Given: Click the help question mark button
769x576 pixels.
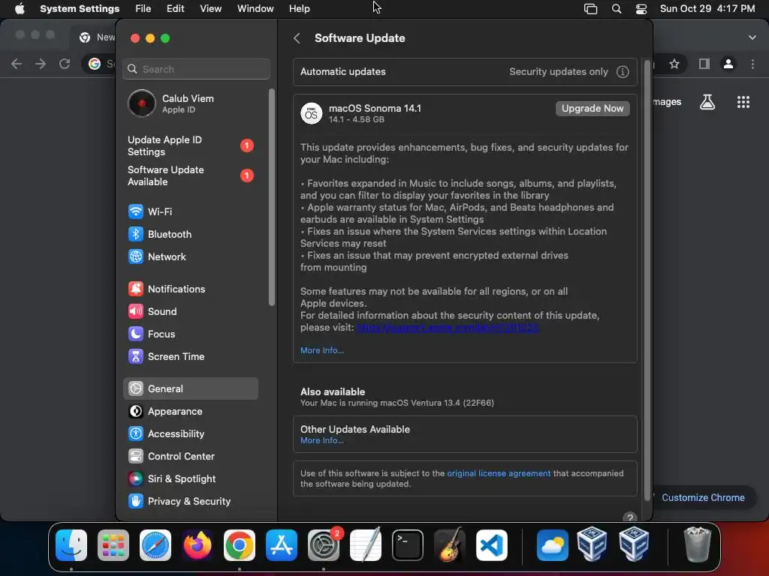Looking at the screenshot, I should pos(630,517).
